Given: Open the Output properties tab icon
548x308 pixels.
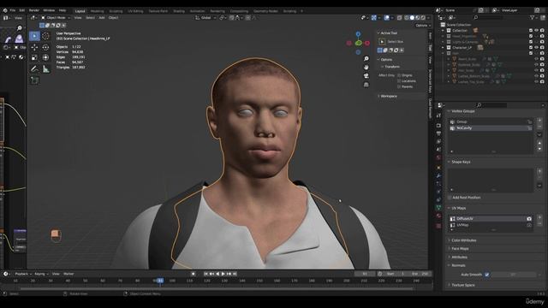Looking at the screenshot, I should pos(439,133).
